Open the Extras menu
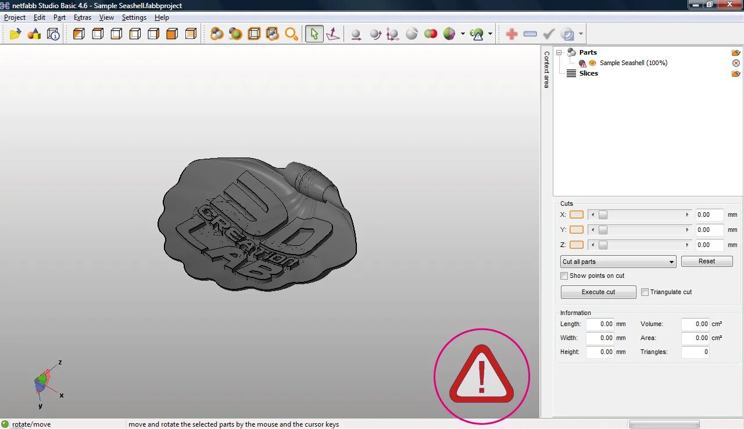The image size is (744, 429). pos(83,17)
